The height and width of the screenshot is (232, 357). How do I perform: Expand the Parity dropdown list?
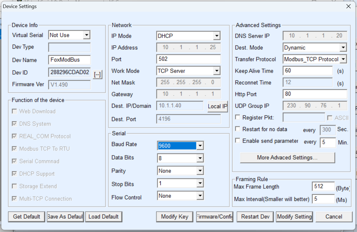[x=200, y=171]
